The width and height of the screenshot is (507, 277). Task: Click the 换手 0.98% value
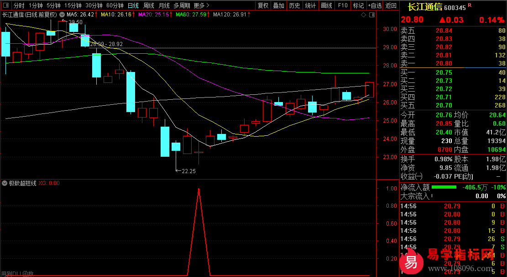point(443,159)
